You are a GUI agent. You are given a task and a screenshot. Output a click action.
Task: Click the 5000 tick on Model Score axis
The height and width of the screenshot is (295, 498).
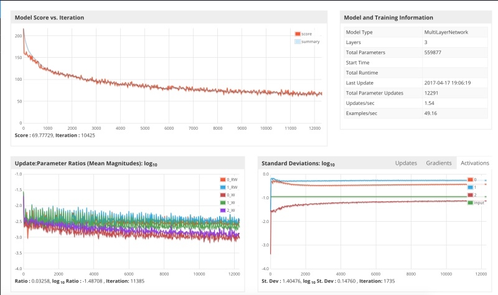click(x=145, y=129)
